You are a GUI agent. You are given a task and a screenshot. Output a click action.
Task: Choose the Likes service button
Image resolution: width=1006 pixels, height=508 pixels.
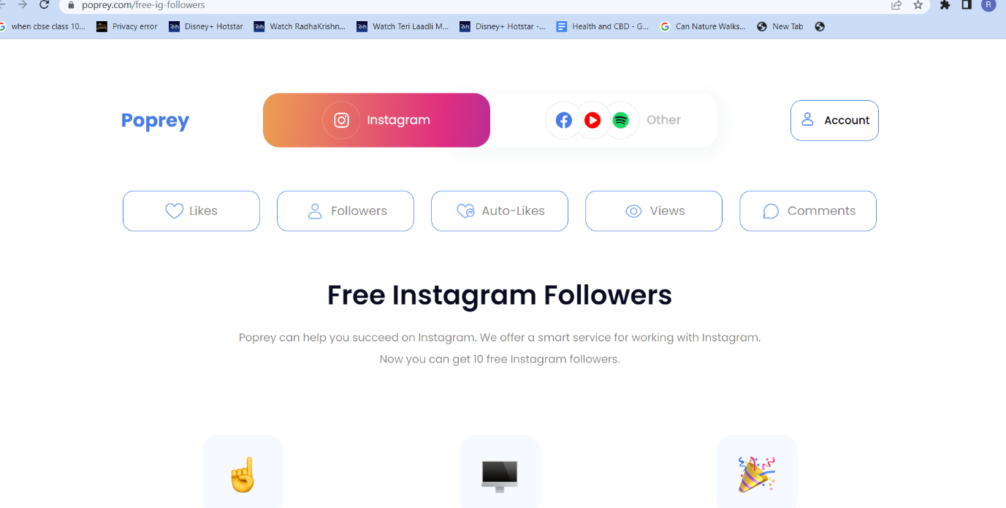point(191,211)
